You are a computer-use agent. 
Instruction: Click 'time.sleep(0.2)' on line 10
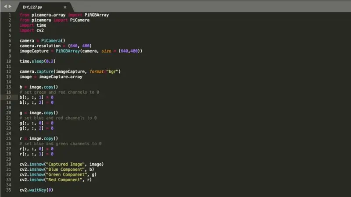[x=37, y=61]
